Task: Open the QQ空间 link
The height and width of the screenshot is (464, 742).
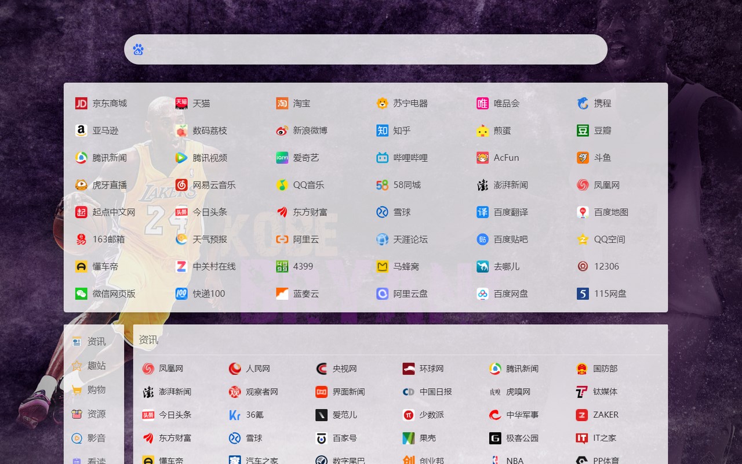Action: 601,239
